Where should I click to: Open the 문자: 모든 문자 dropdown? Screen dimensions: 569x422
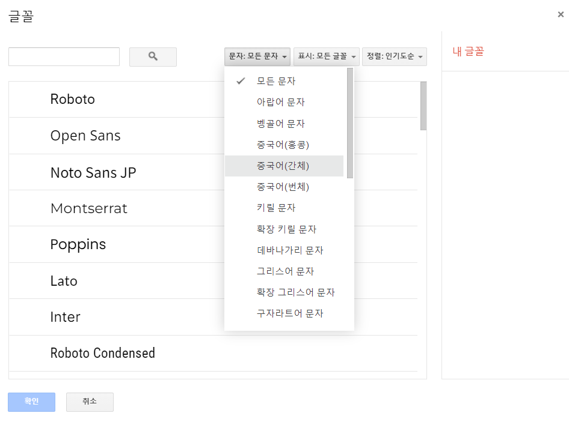(257, 56)
